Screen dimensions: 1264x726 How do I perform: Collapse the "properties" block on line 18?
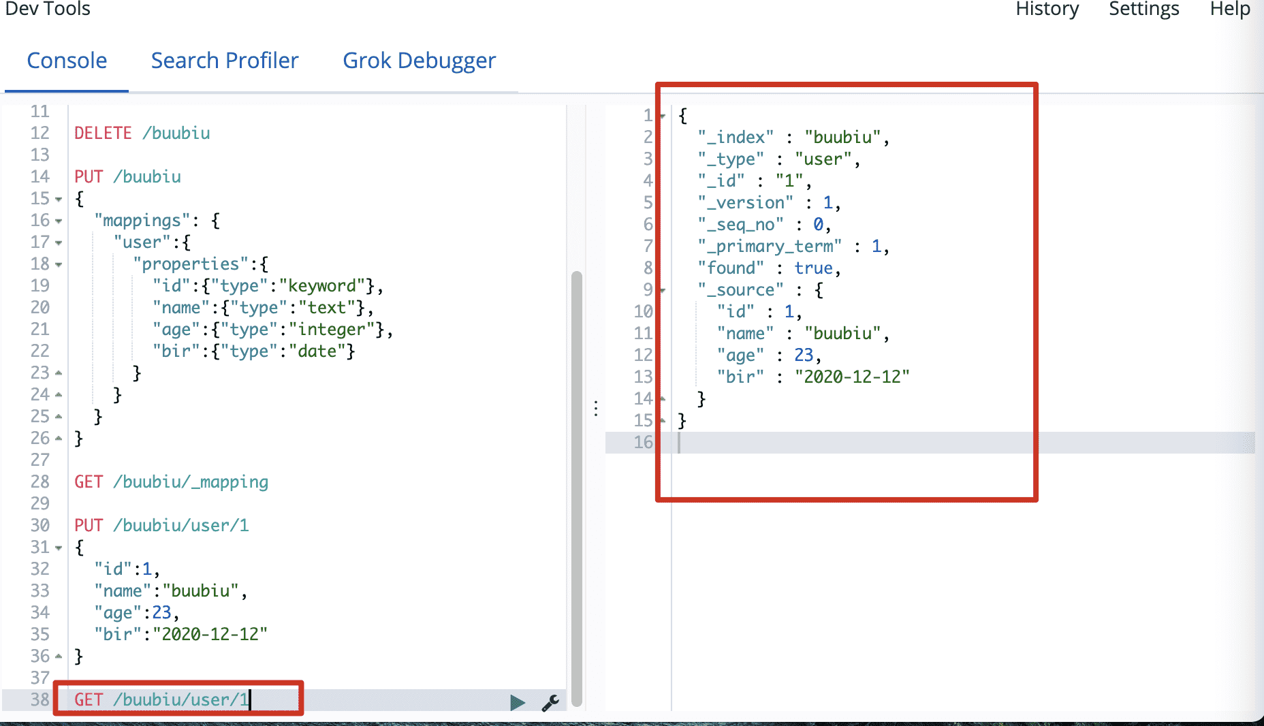pyautogui.click(x=59, y=265)
